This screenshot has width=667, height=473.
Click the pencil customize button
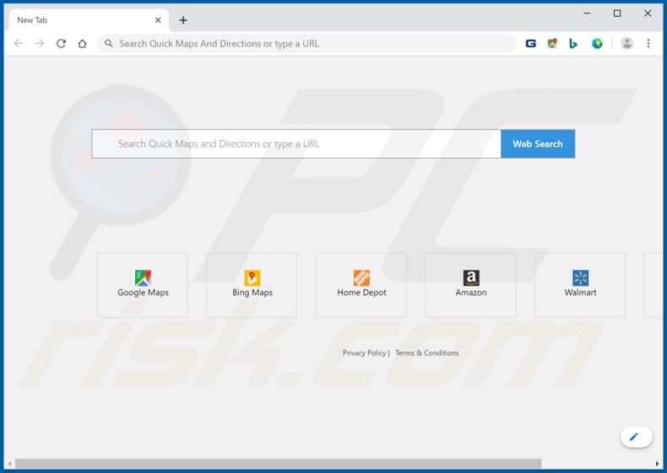click(636, 437)
